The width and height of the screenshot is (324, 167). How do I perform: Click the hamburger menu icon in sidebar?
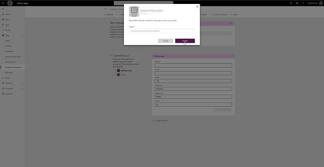[x=3, y=9]
